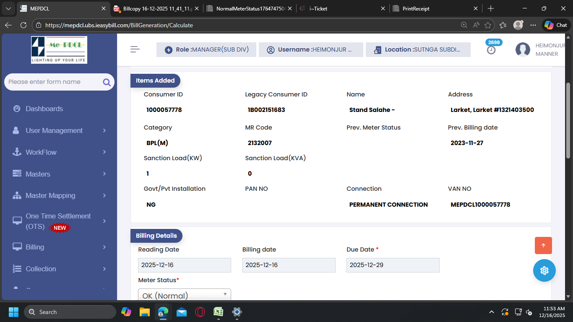Expand the Masters menu chevron
The width and height of the screenshot is (573, 322).
[x=104, y=174]
